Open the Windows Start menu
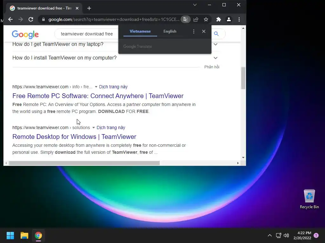Viewport: 325px width, 243px height. (10, 235)
